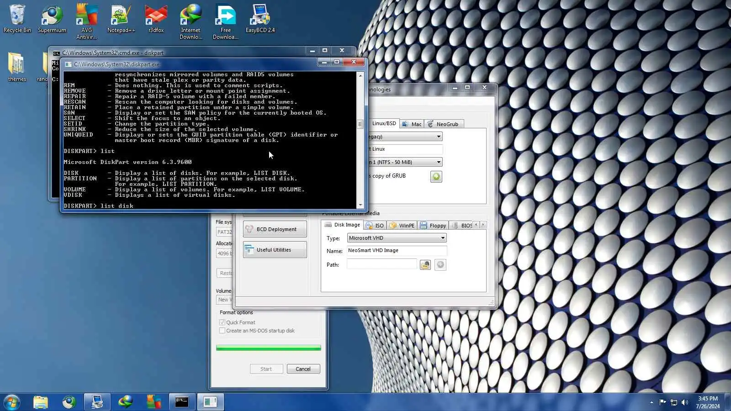Open AVG AntiVirus desktop shortcut
Viewport: 731px width, 411px height.
click(86, 22)
